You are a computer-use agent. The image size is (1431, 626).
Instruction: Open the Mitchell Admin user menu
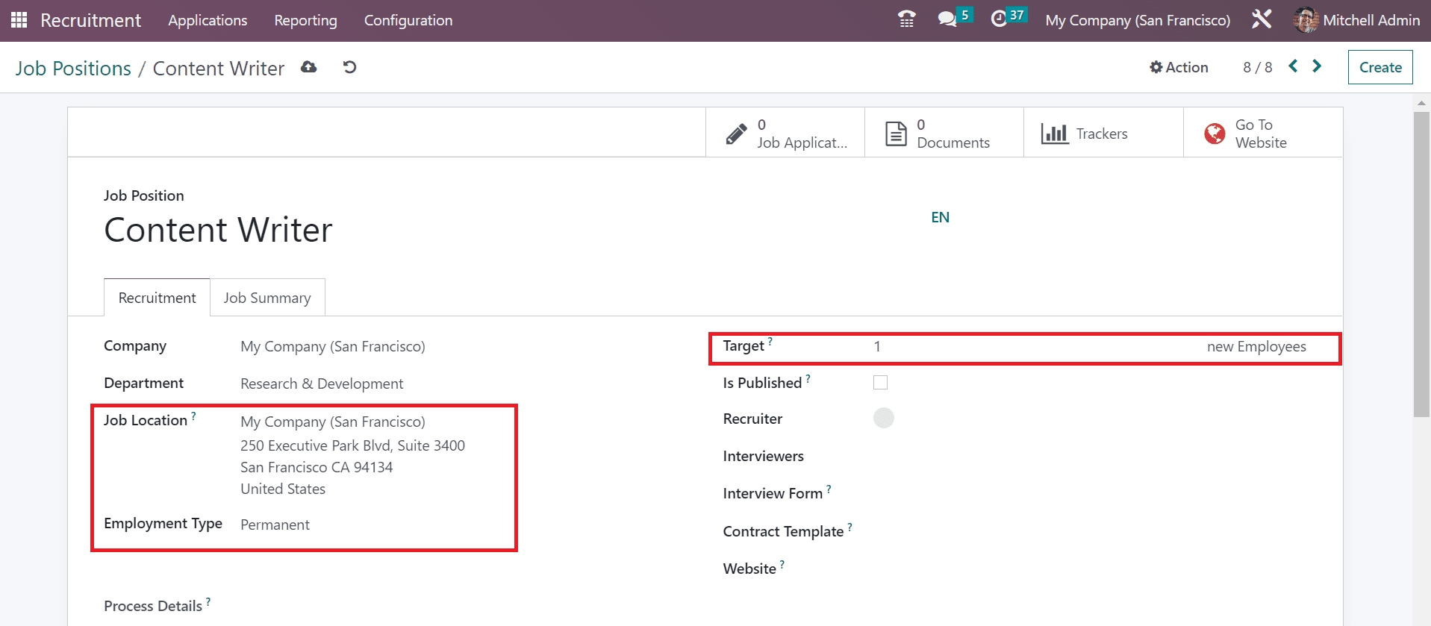pyautogui.click(x=1356, y=20)
